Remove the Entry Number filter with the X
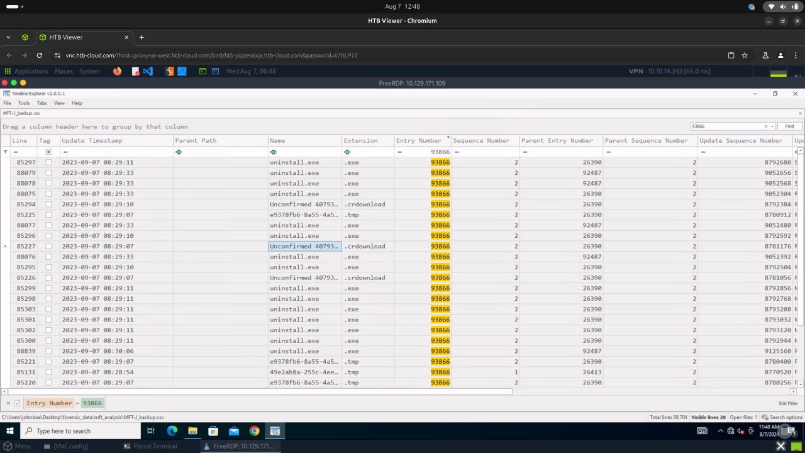This screenshot has width=805, height=453. pyautogui.click(x=8, y=403)
